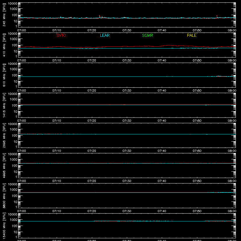Select the 1415 MHz [SFU] axis title
Viewport: 241px width, 241px height.
coord(4,105)
